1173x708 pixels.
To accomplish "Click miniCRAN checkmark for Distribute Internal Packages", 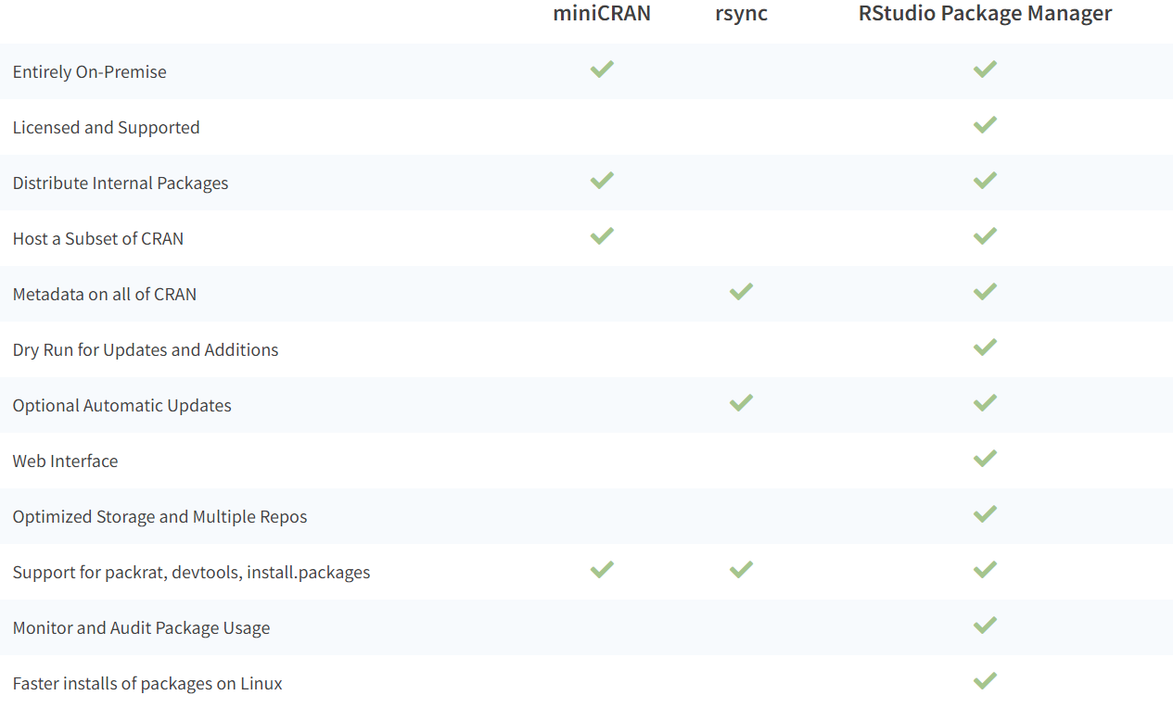I will click(x=602, y=181).
